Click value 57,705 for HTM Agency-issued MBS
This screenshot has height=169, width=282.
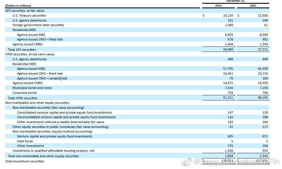pos(228,69)
